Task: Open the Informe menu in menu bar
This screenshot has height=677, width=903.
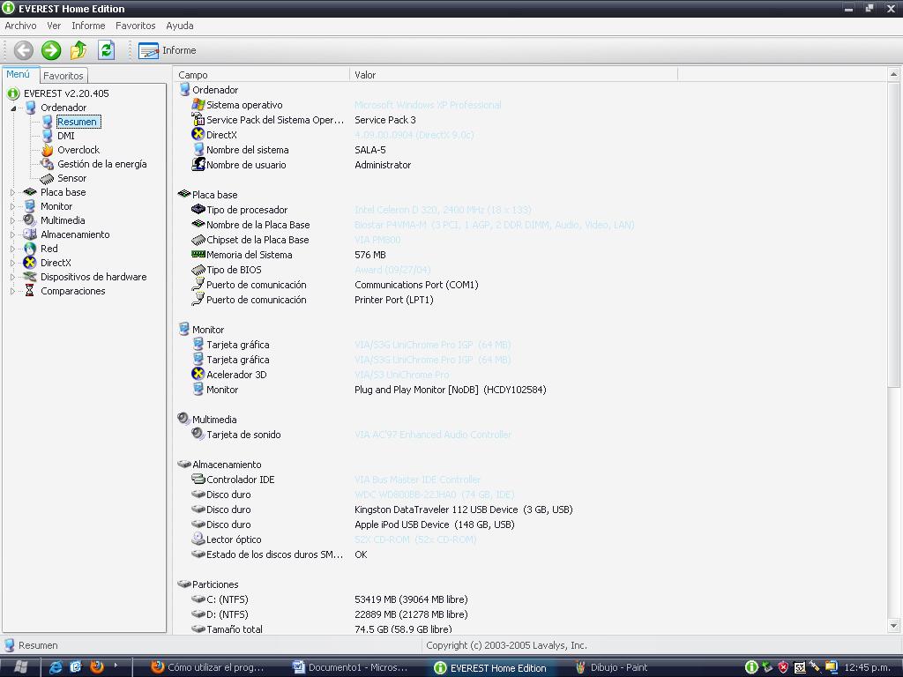Action: [x=88, y=26]
